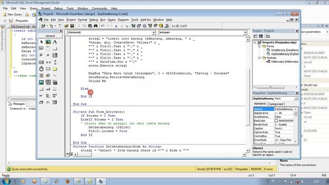Screen dimensions: 329x185
Task: Open Project Explorer from toolbar icon
Action: [x=133, y=26]
